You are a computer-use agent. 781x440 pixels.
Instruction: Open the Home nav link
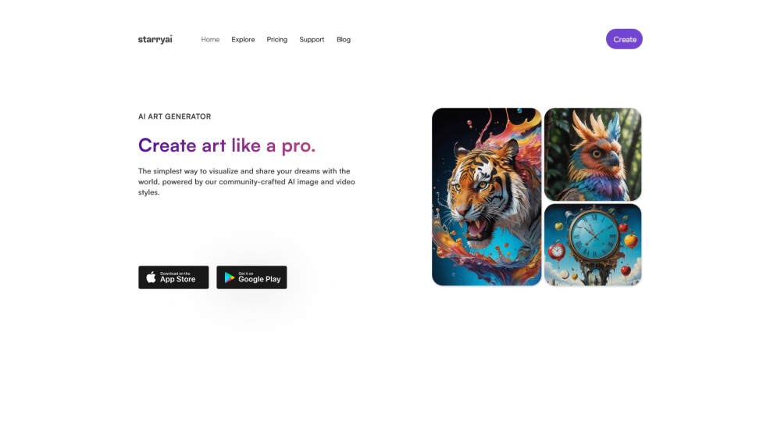click(210, 39)
